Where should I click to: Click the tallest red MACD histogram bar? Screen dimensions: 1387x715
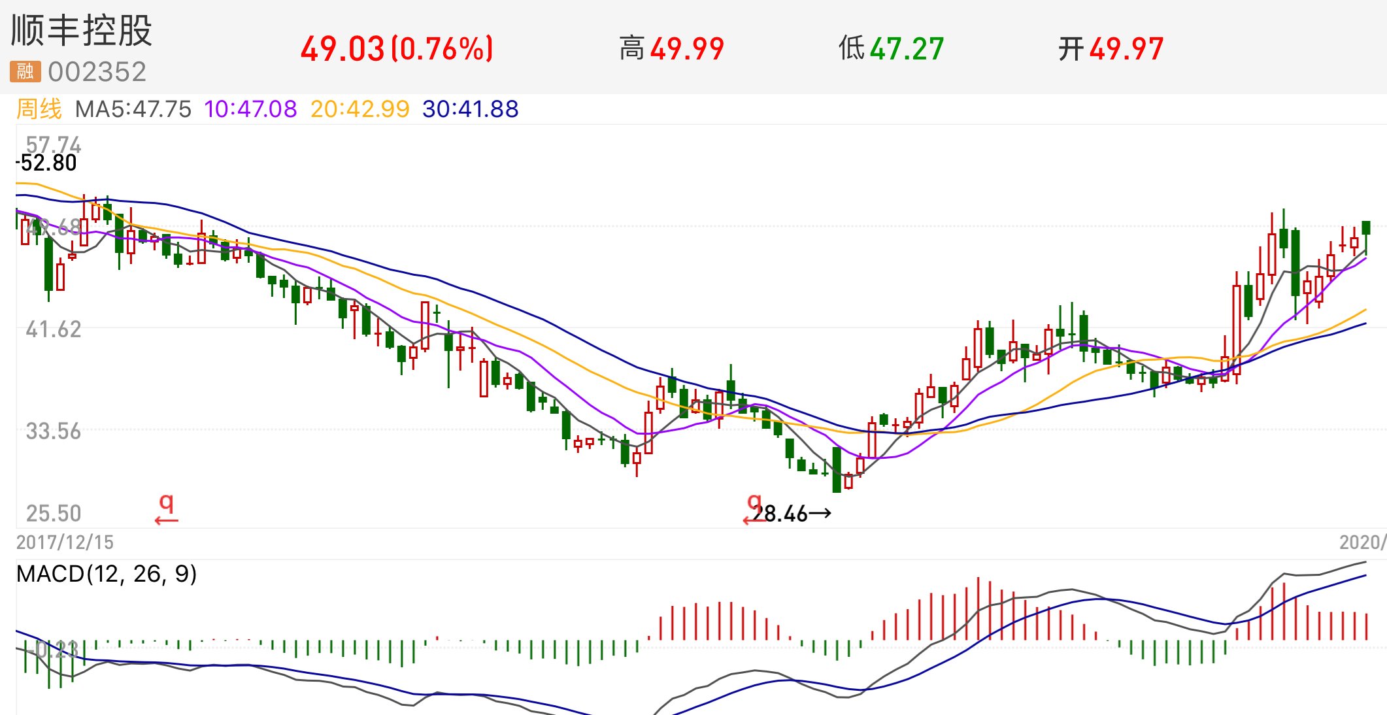click(x=978, y=608)
